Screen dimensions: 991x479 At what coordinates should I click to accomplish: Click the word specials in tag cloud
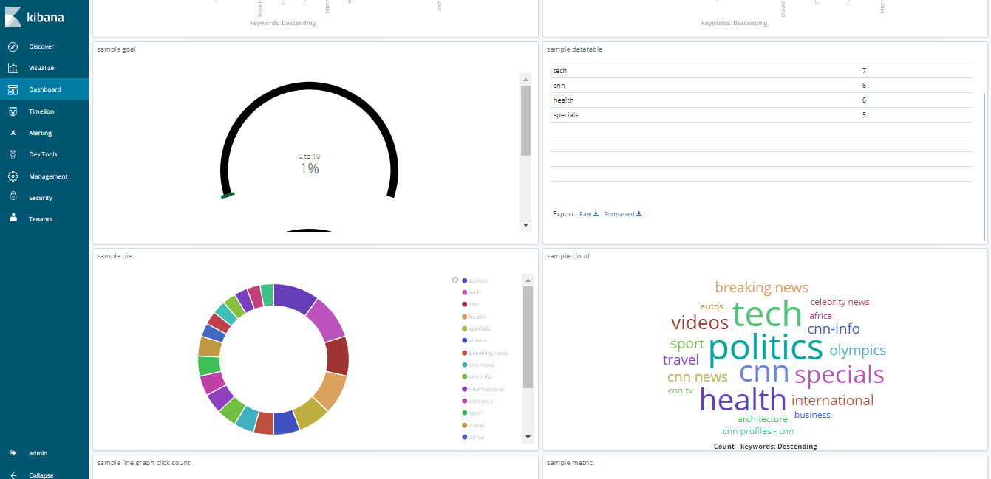[840, 375]
